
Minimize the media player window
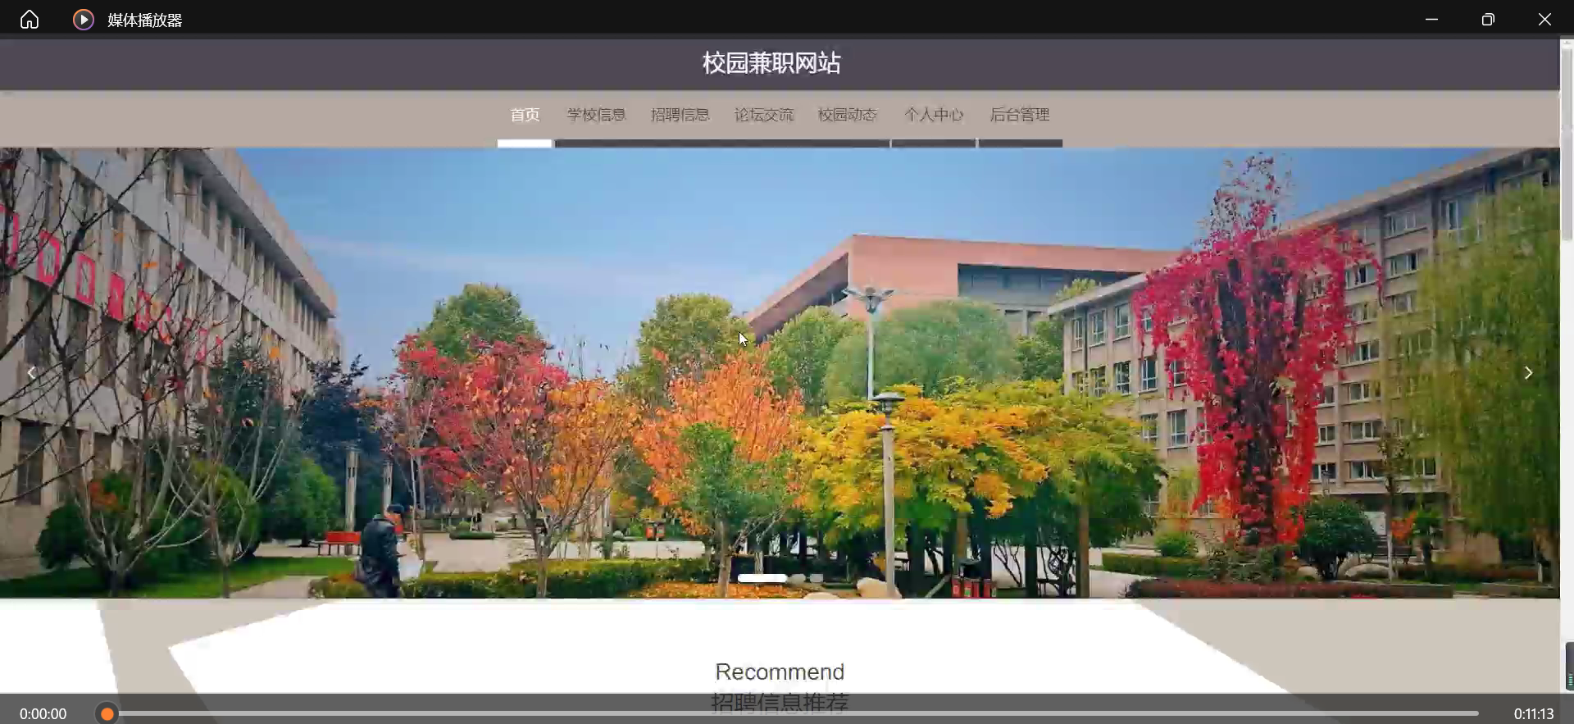[1431, 20]
